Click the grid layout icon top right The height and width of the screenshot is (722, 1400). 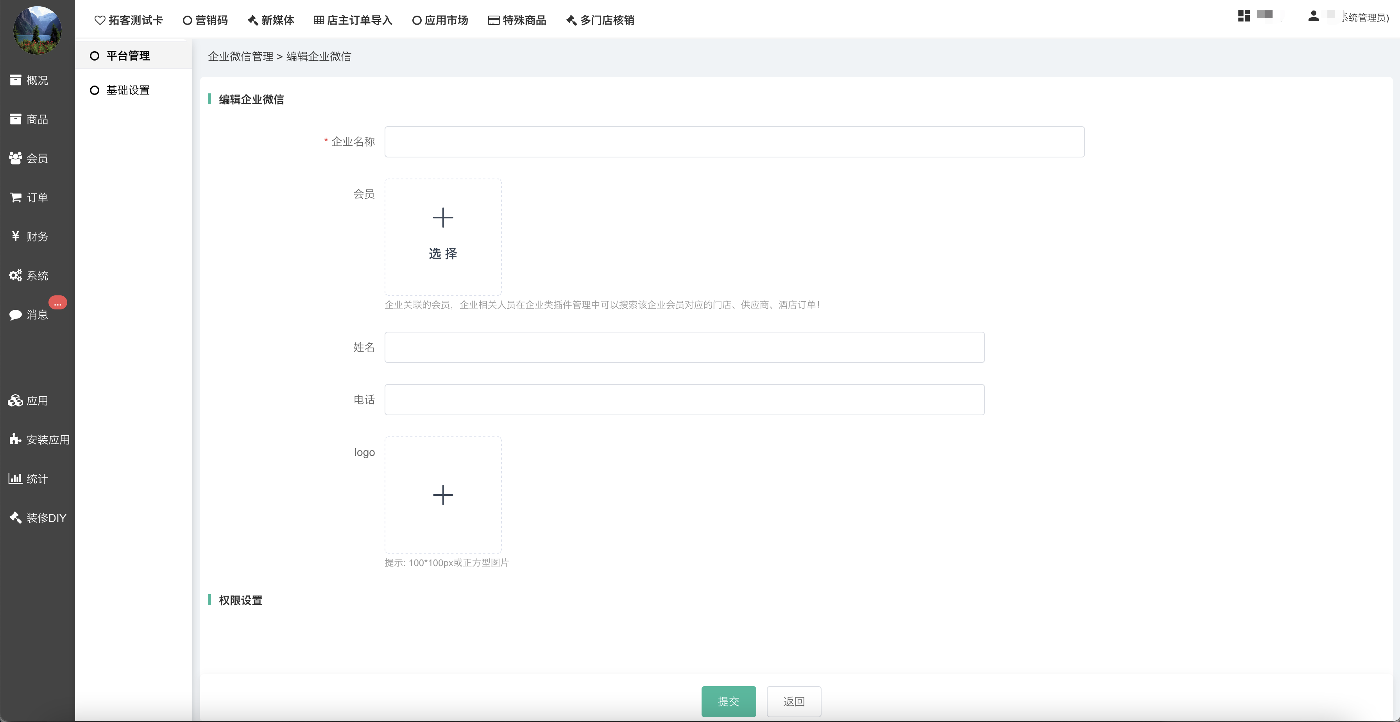[x=1244, y=16]
